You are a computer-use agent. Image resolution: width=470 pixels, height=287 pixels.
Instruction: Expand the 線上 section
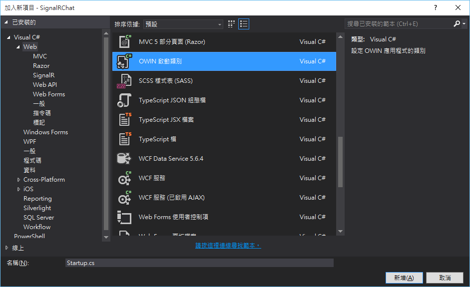click(6, 248)
